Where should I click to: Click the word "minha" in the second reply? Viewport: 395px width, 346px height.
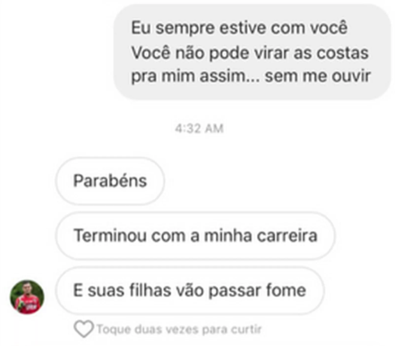[228, 235]
